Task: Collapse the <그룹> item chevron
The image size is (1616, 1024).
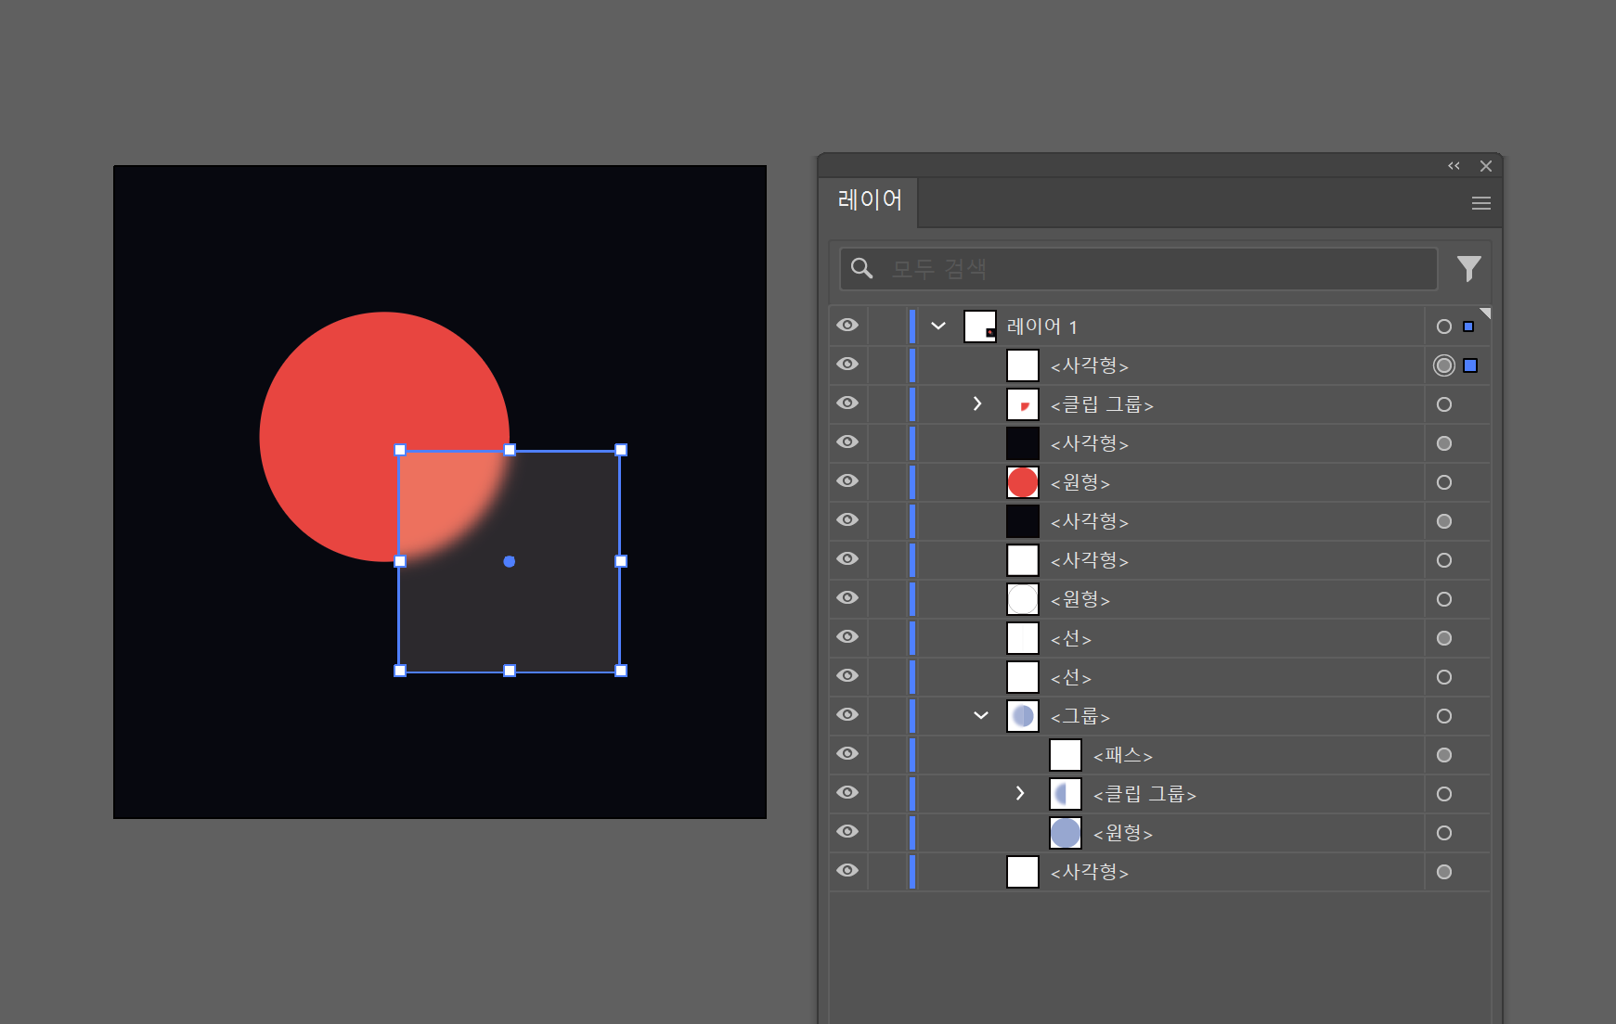Action: [981, 716]
